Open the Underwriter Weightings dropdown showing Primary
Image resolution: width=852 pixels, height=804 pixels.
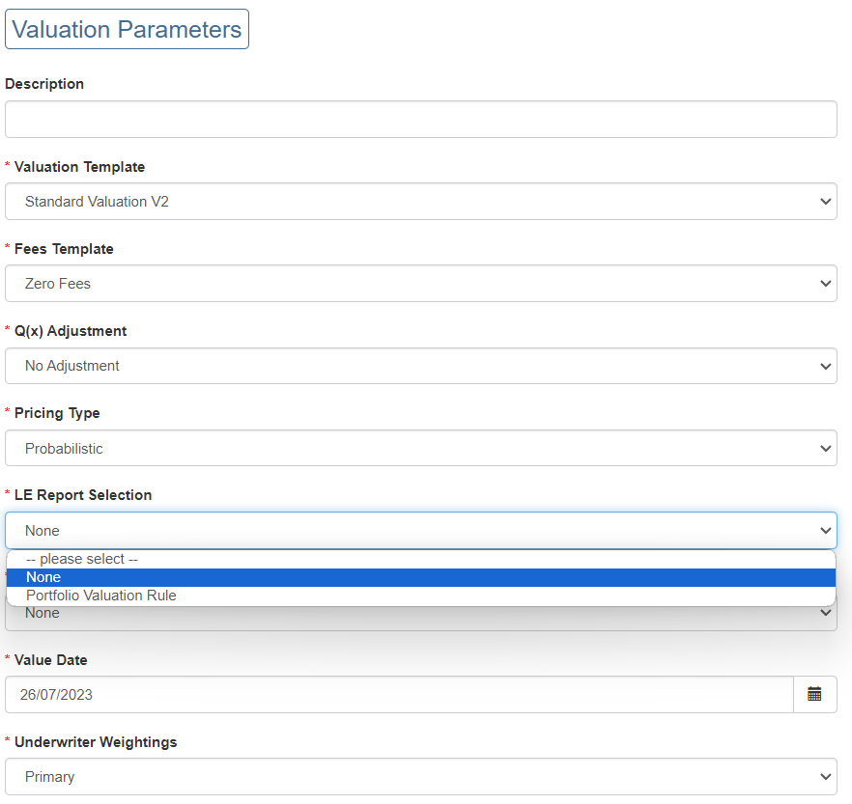[420, 776]
